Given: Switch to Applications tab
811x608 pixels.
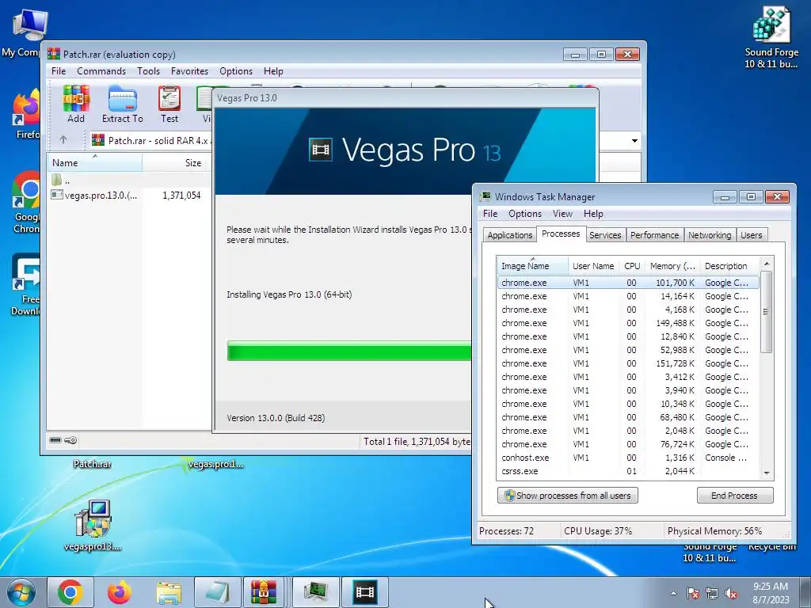Looking at the screenshot, I should (509, 234).
